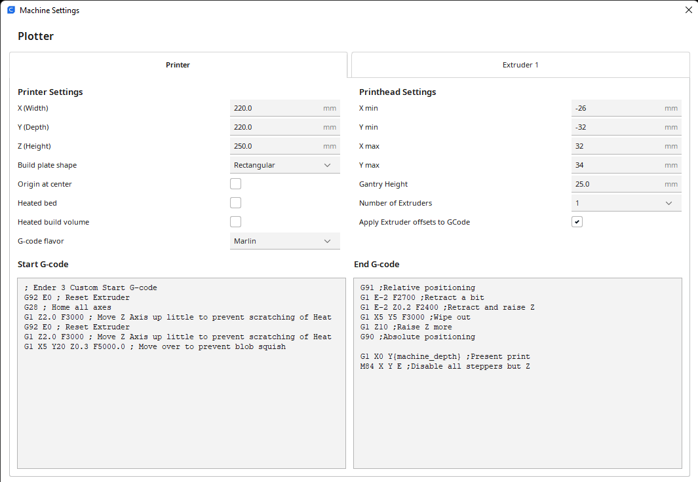The image size is (698, 482).
Task: Click the X max value field
Action: [616, 146]
